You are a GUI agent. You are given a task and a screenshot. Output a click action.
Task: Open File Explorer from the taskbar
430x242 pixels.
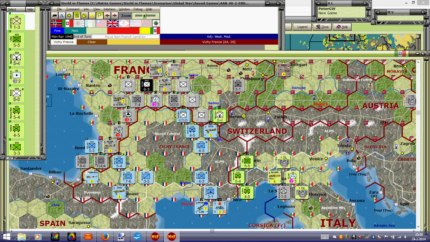pyautogui.click(x=22, y=237)
